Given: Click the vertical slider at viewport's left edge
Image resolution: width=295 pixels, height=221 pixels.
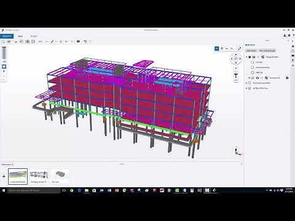Looking at the screenshot, I should coord(4,53).
